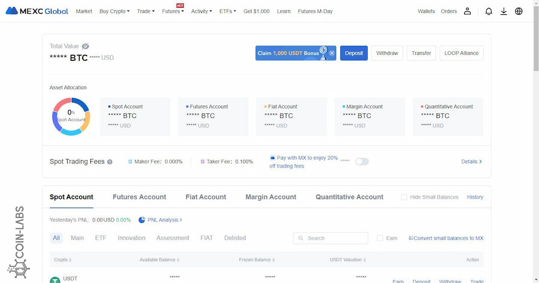Click the Maker Fee icon

pyautogui.click(x=131, y=162)
